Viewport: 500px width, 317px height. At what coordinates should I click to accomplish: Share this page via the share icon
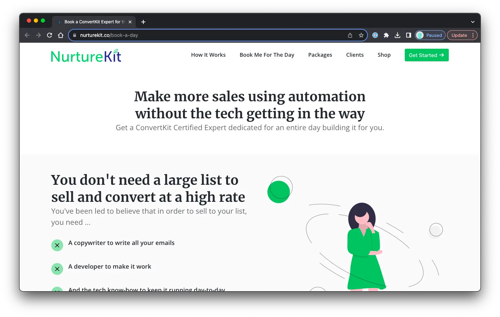[350, 35]
